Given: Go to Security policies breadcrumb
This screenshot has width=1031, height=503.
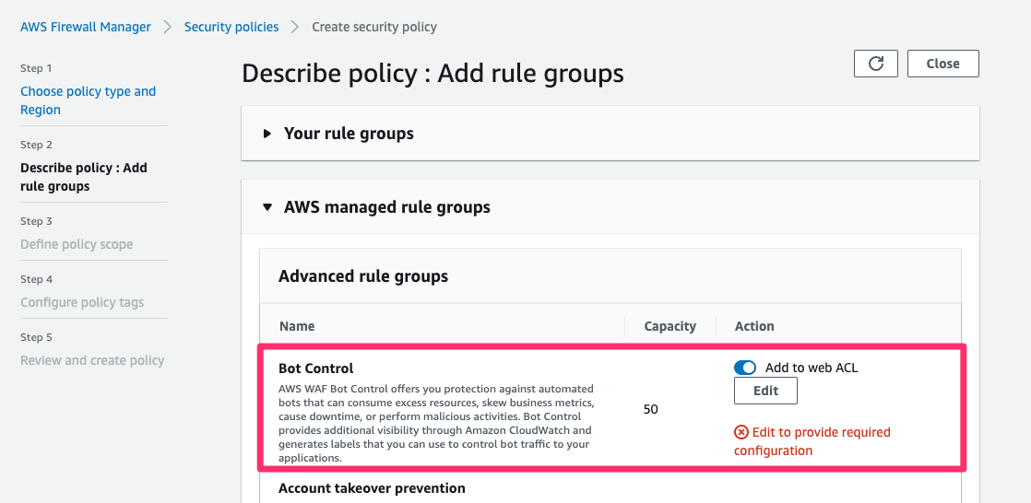Looking at the screenshot, I should (x=231, y=27).
